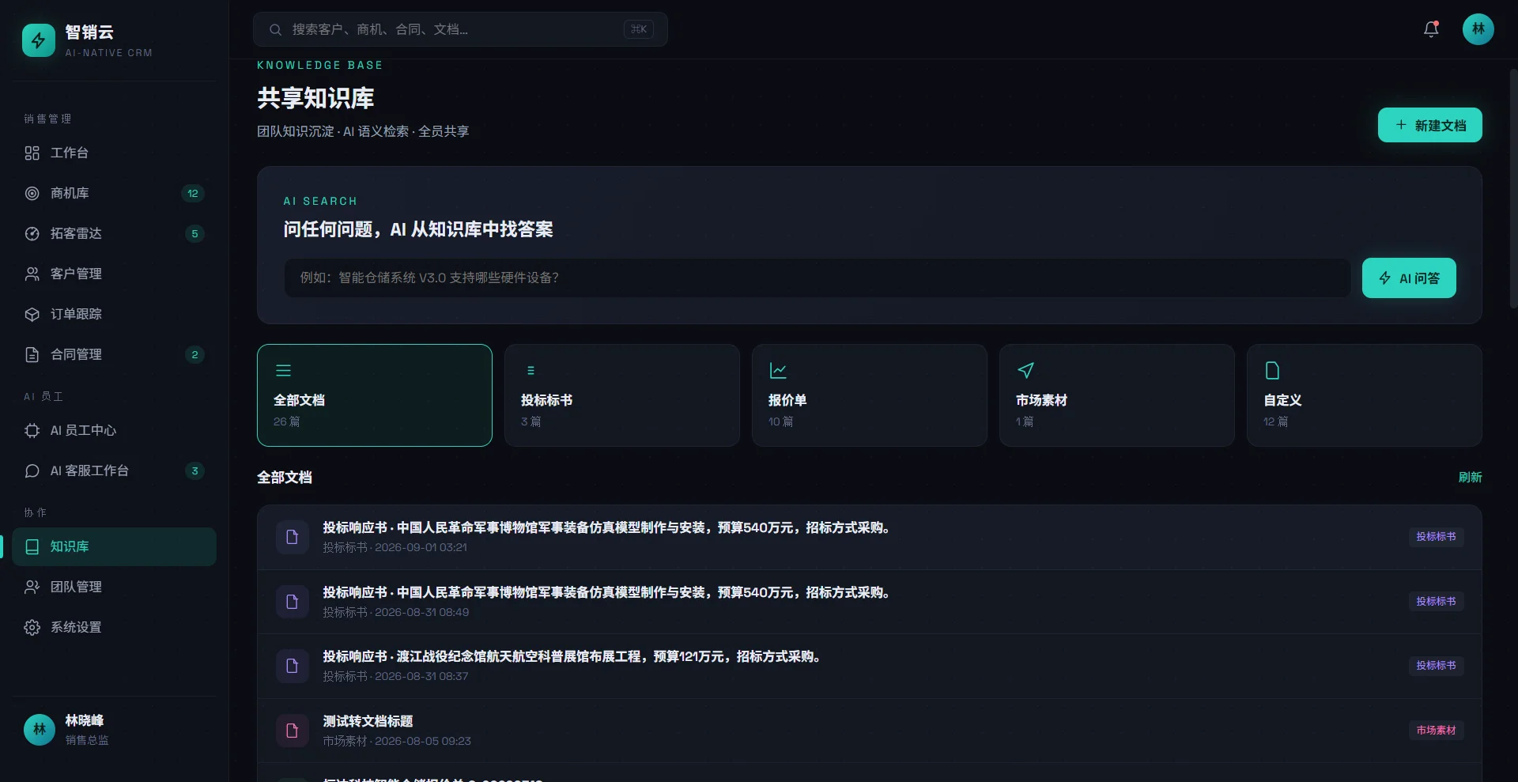This screenshot has height=782, width=1518.
Task: Click the 刷新 link
Action: click(x=1470, y=478)
